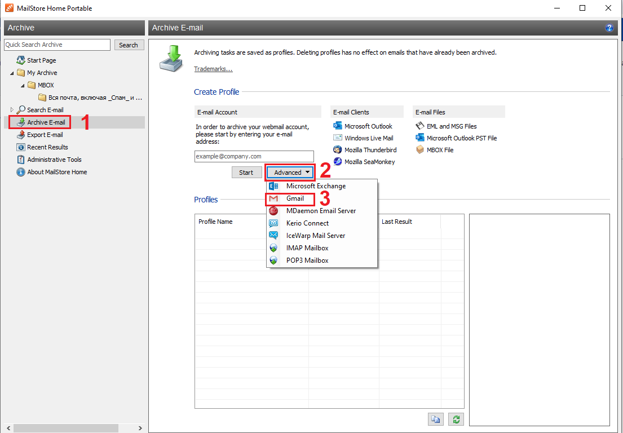Choose Microsoft Exchange from the Advanced menu
The image size is (623, 433).
coord(322,186)
